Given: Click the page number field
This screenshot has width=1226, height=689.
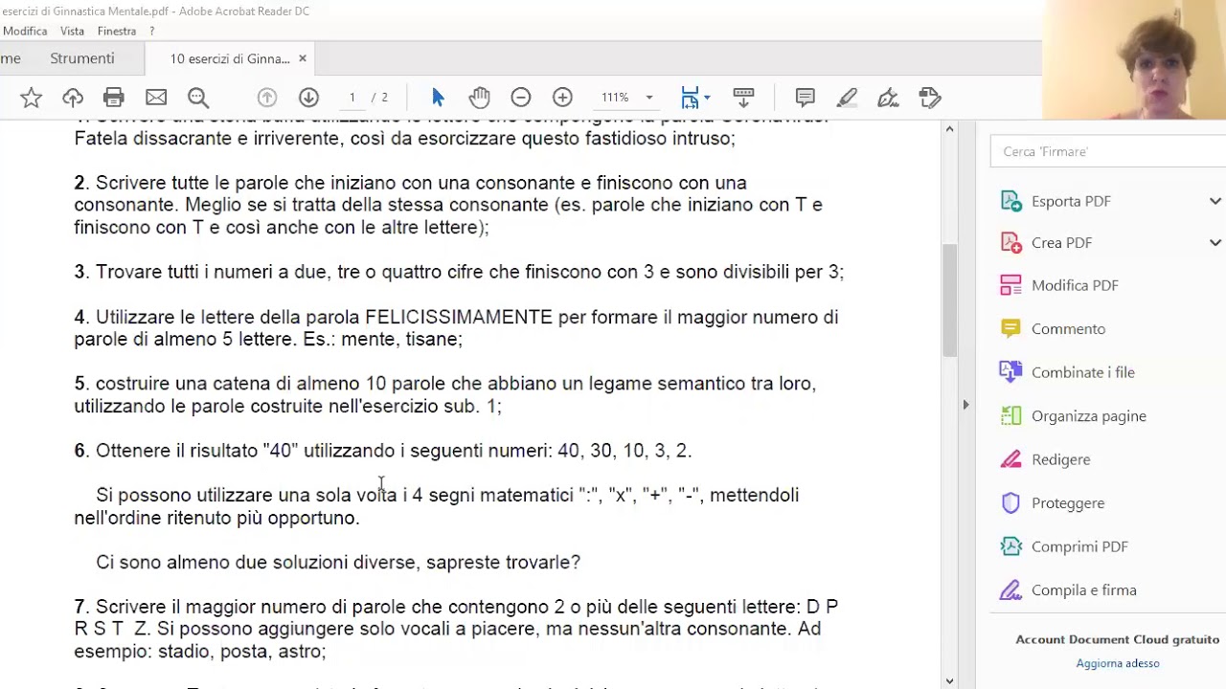Looking at the screenshot, I should click(x=352, y=98).
